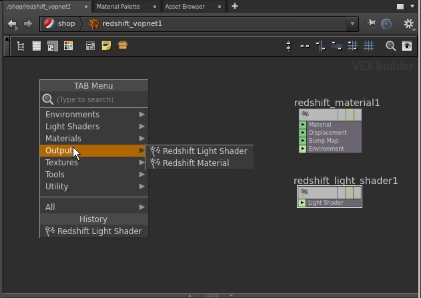
Task: Click the horizontal dashes layout icon
Action: 304,46
